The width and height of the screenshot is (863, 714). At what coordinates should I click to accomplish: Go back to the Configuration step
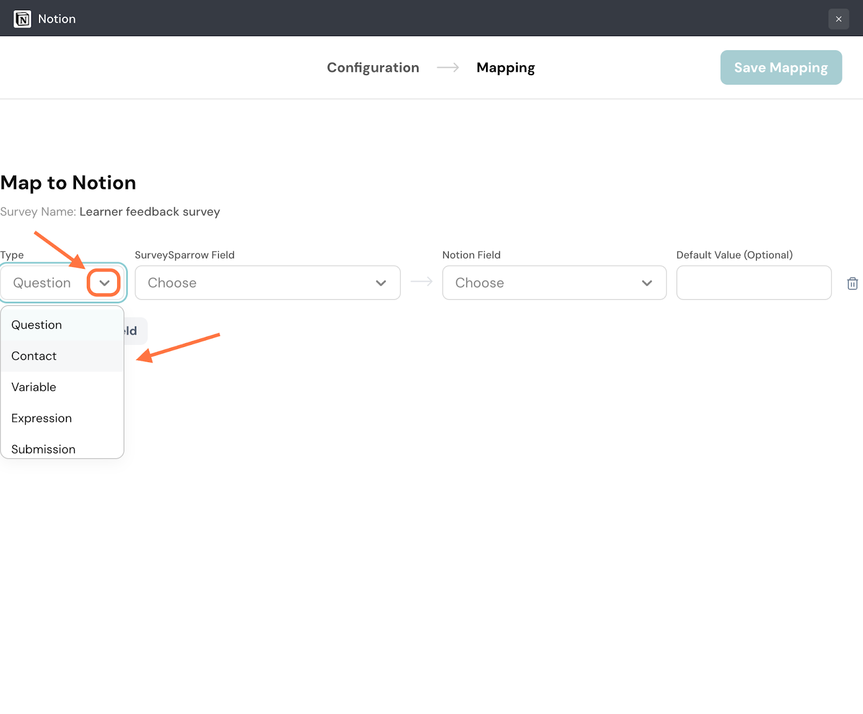pos(373,67)
